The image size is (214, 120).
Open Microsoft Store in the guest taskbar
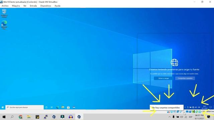click(68, 107)
